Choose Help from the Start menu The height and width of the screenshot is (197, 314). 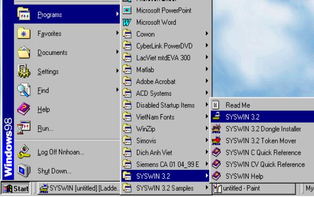(67, 109)
